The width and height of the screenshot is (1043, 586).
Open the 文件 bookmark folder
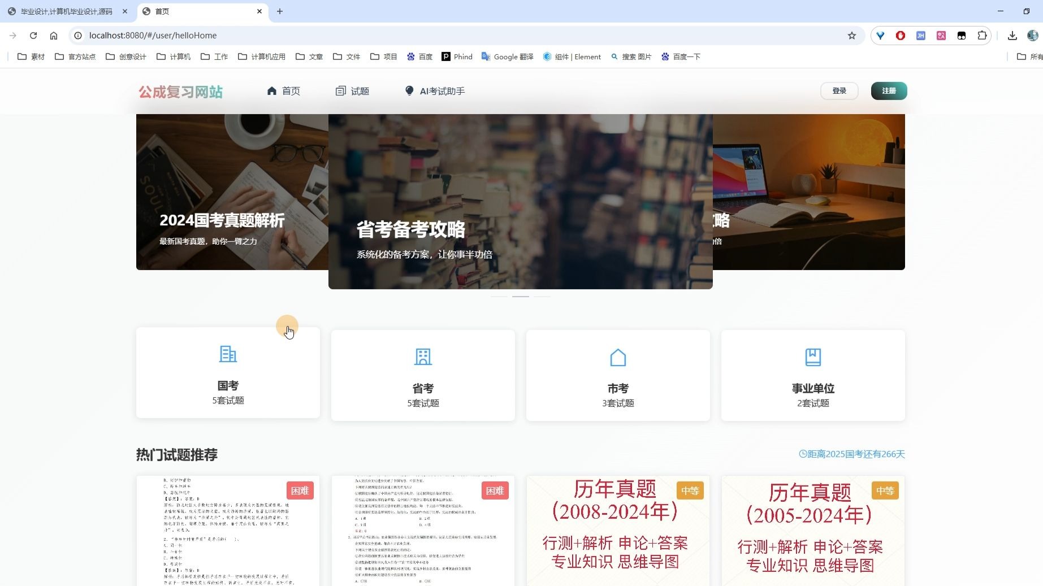[x=347, y=57]
